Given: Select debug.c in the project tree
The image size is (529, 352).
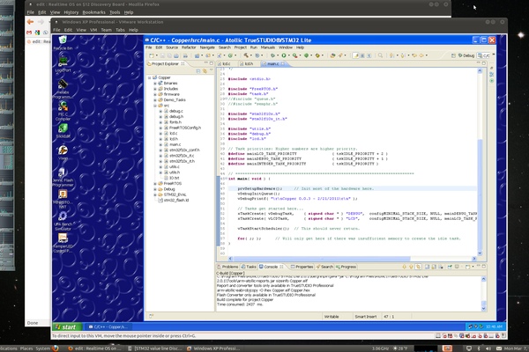Looking at the screenshot, I should point(176,111).
